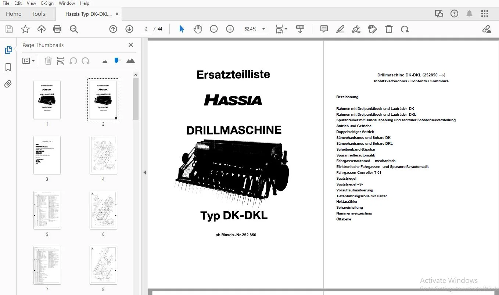
Task: Delete selected page thumbnails
Action: click(48, 61)
